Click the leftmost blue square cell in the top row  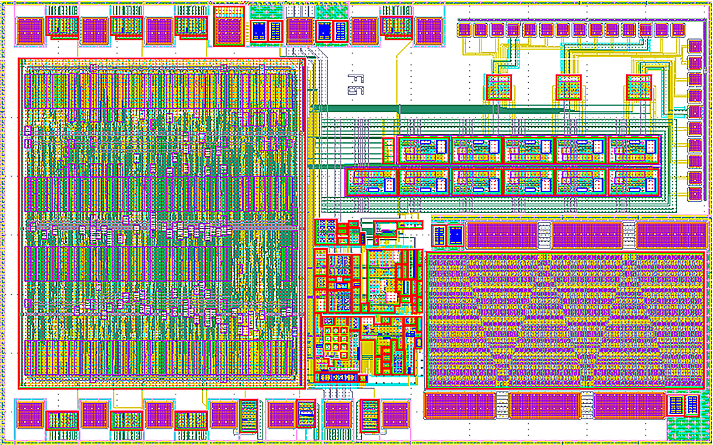[259, 31]
